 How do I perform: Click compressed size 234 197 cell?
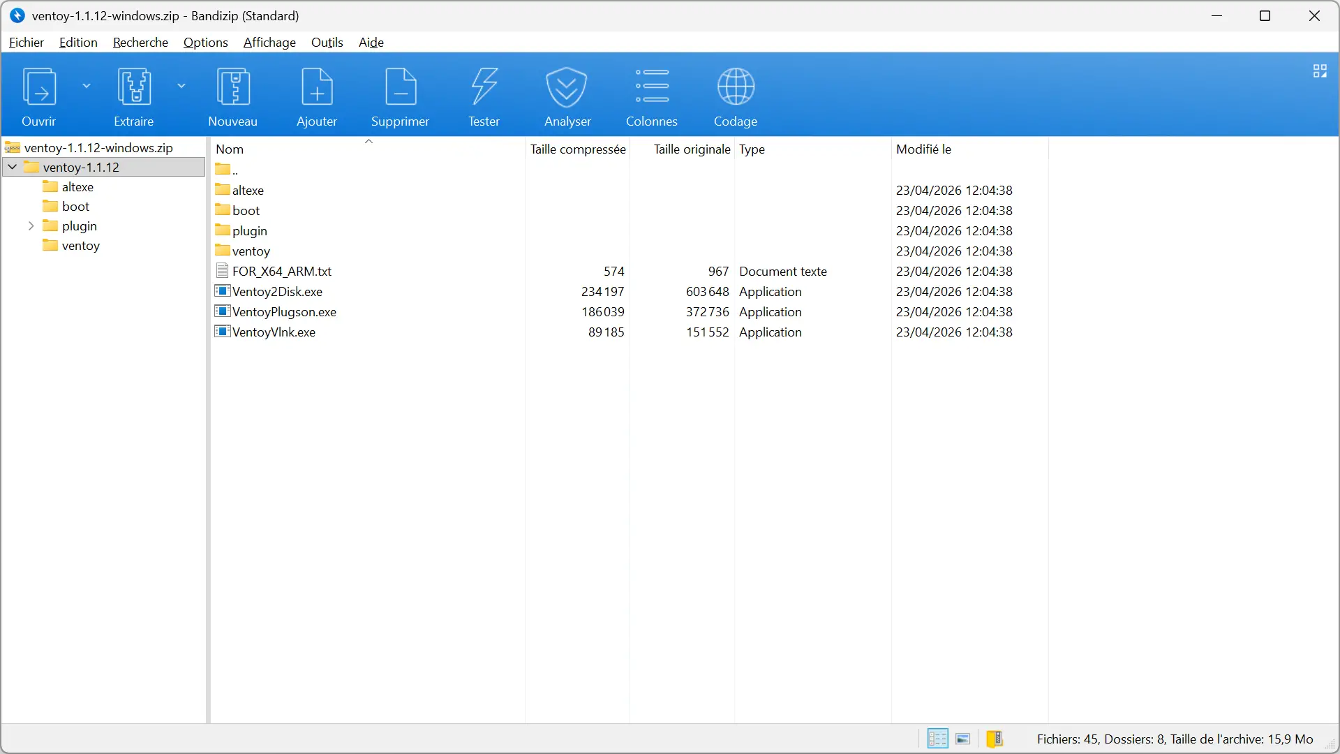[x=603, y=291]
